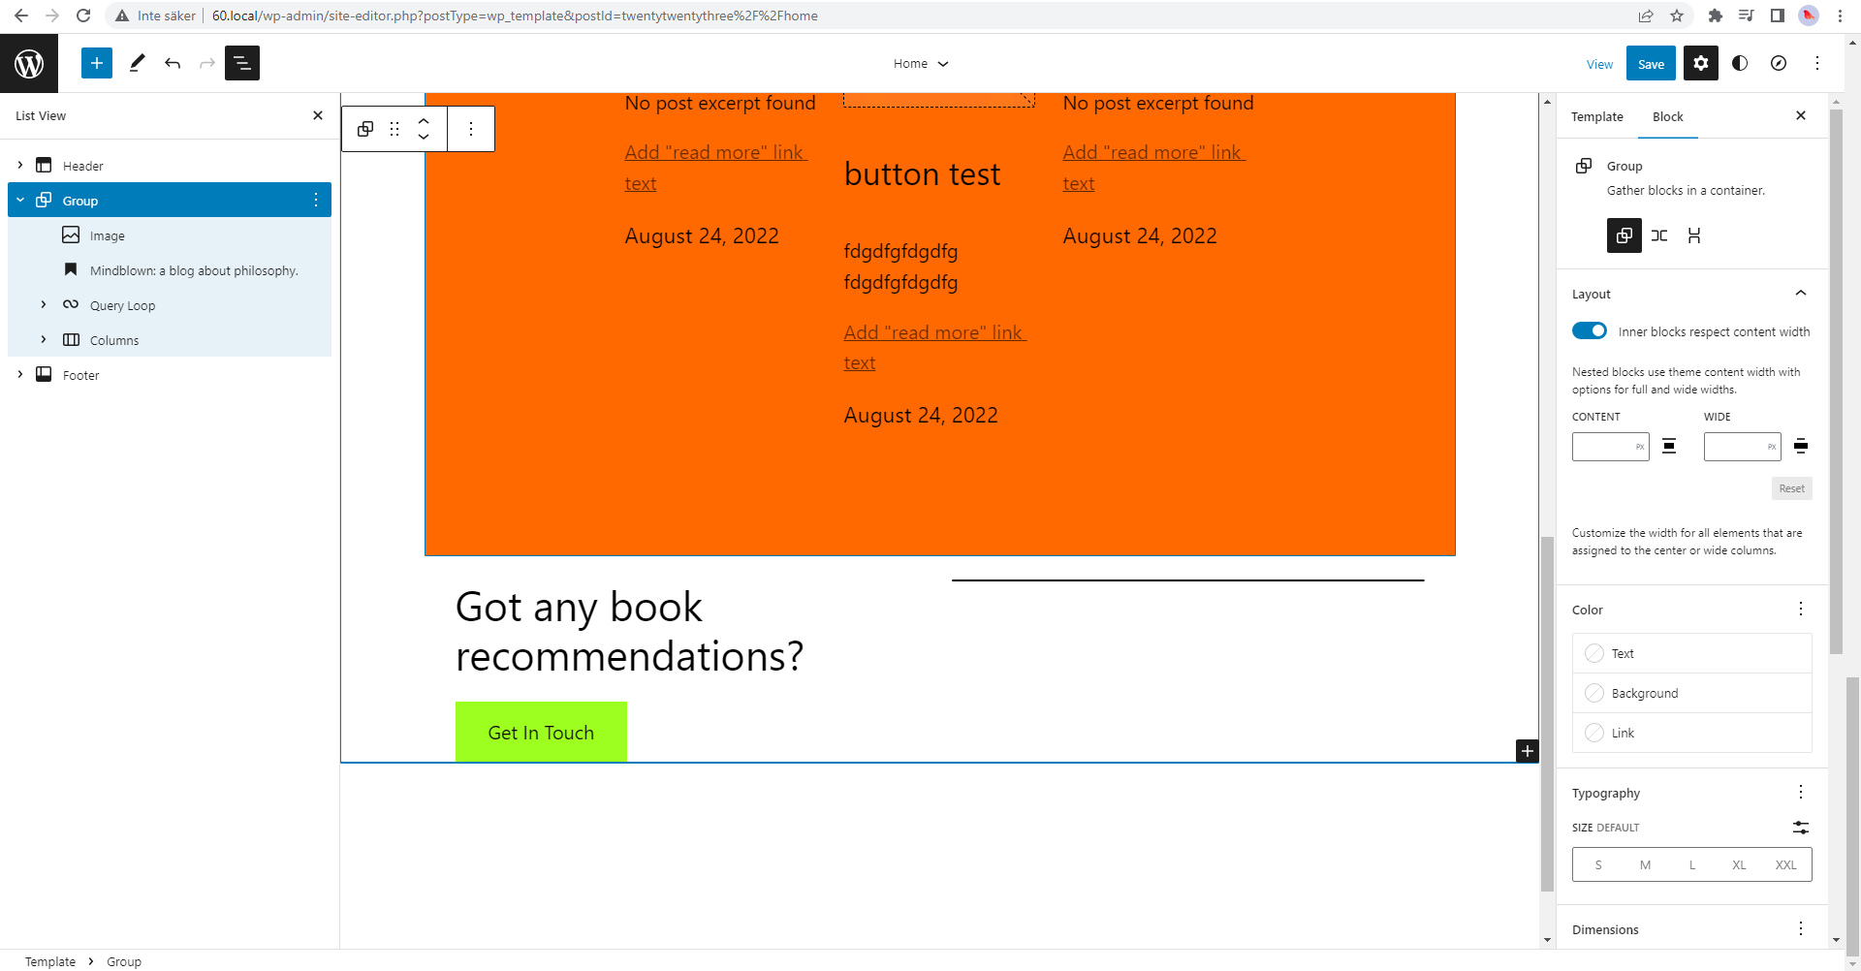Switch to the Template tab
This screenshot has height=971, width=1861.
pos(1597,116)
